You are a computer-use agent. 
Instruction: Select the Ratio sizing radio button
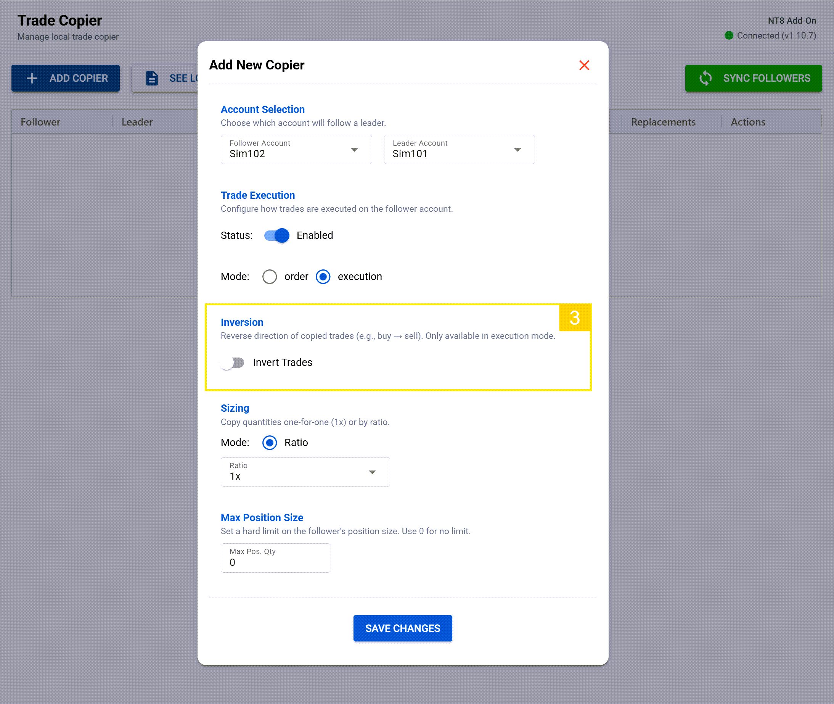click(x=270, y=443)
